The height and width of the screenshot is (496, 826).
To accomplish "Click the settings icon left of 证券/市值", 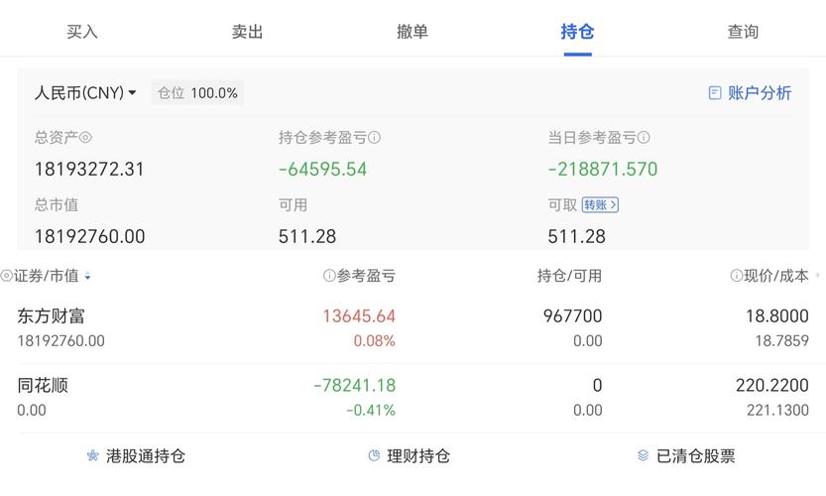I will pos(6,276).
